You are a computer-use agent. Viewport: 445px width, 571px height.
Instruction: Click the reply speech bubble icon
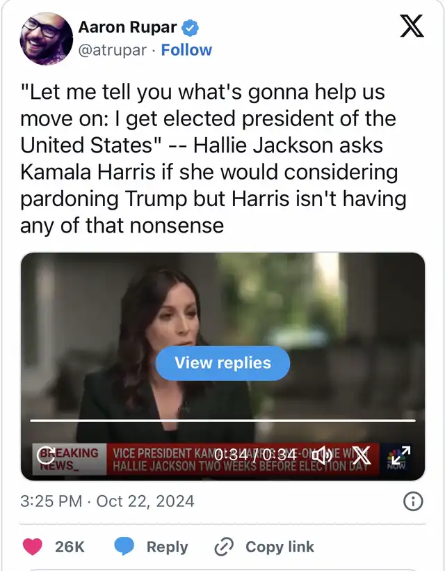click(x=124, y=546)
